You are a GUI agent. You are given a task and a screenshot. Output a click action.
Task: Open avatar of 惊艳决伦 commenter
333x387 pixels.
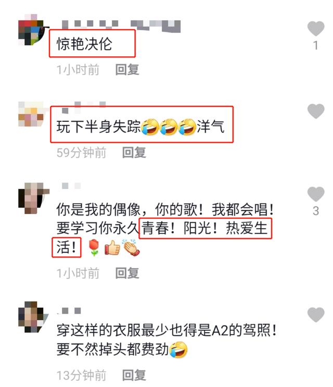pos(33,30)
